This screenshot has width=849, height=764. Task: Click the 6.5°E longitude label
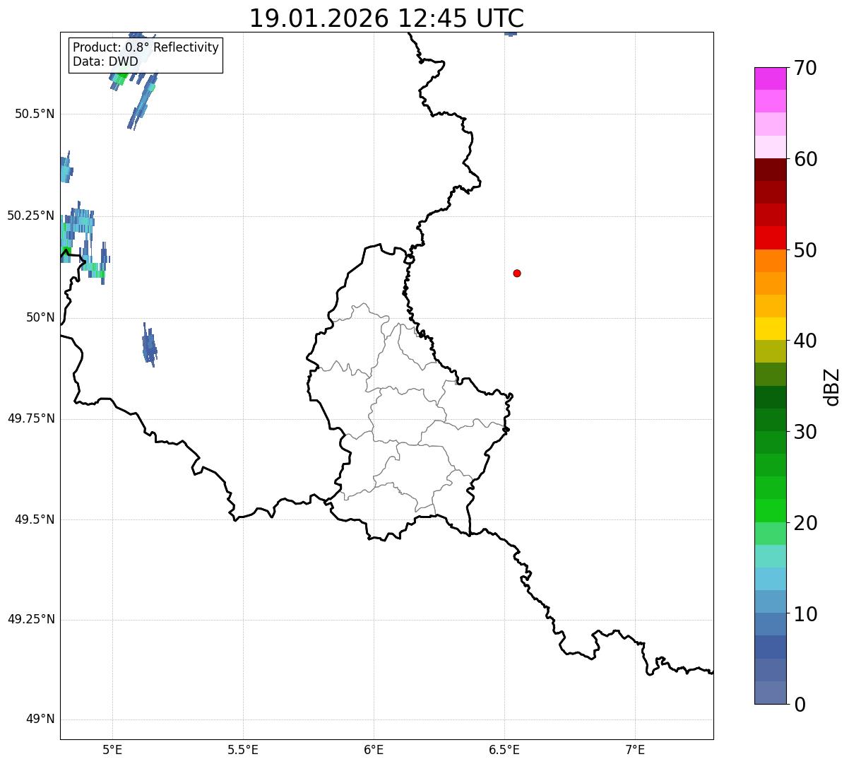[x=504, y=749]
